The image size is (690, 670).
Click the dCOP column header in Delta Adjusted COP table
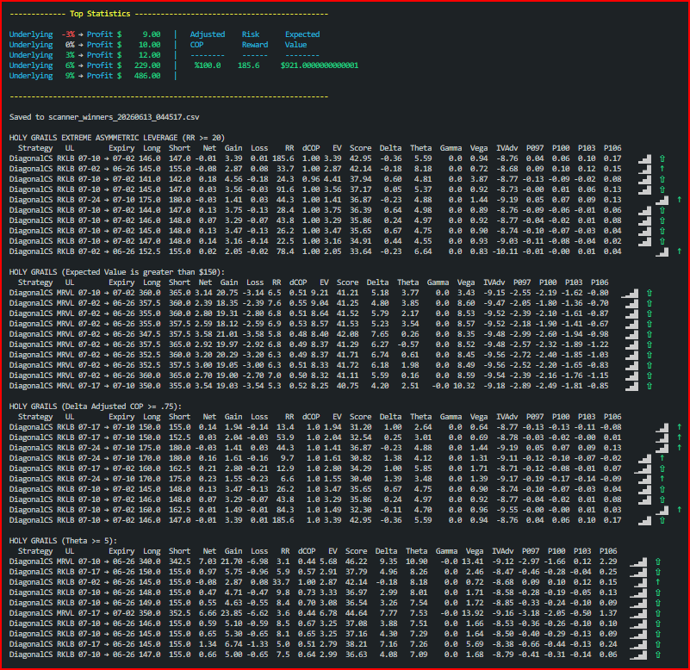pos(311,417)
